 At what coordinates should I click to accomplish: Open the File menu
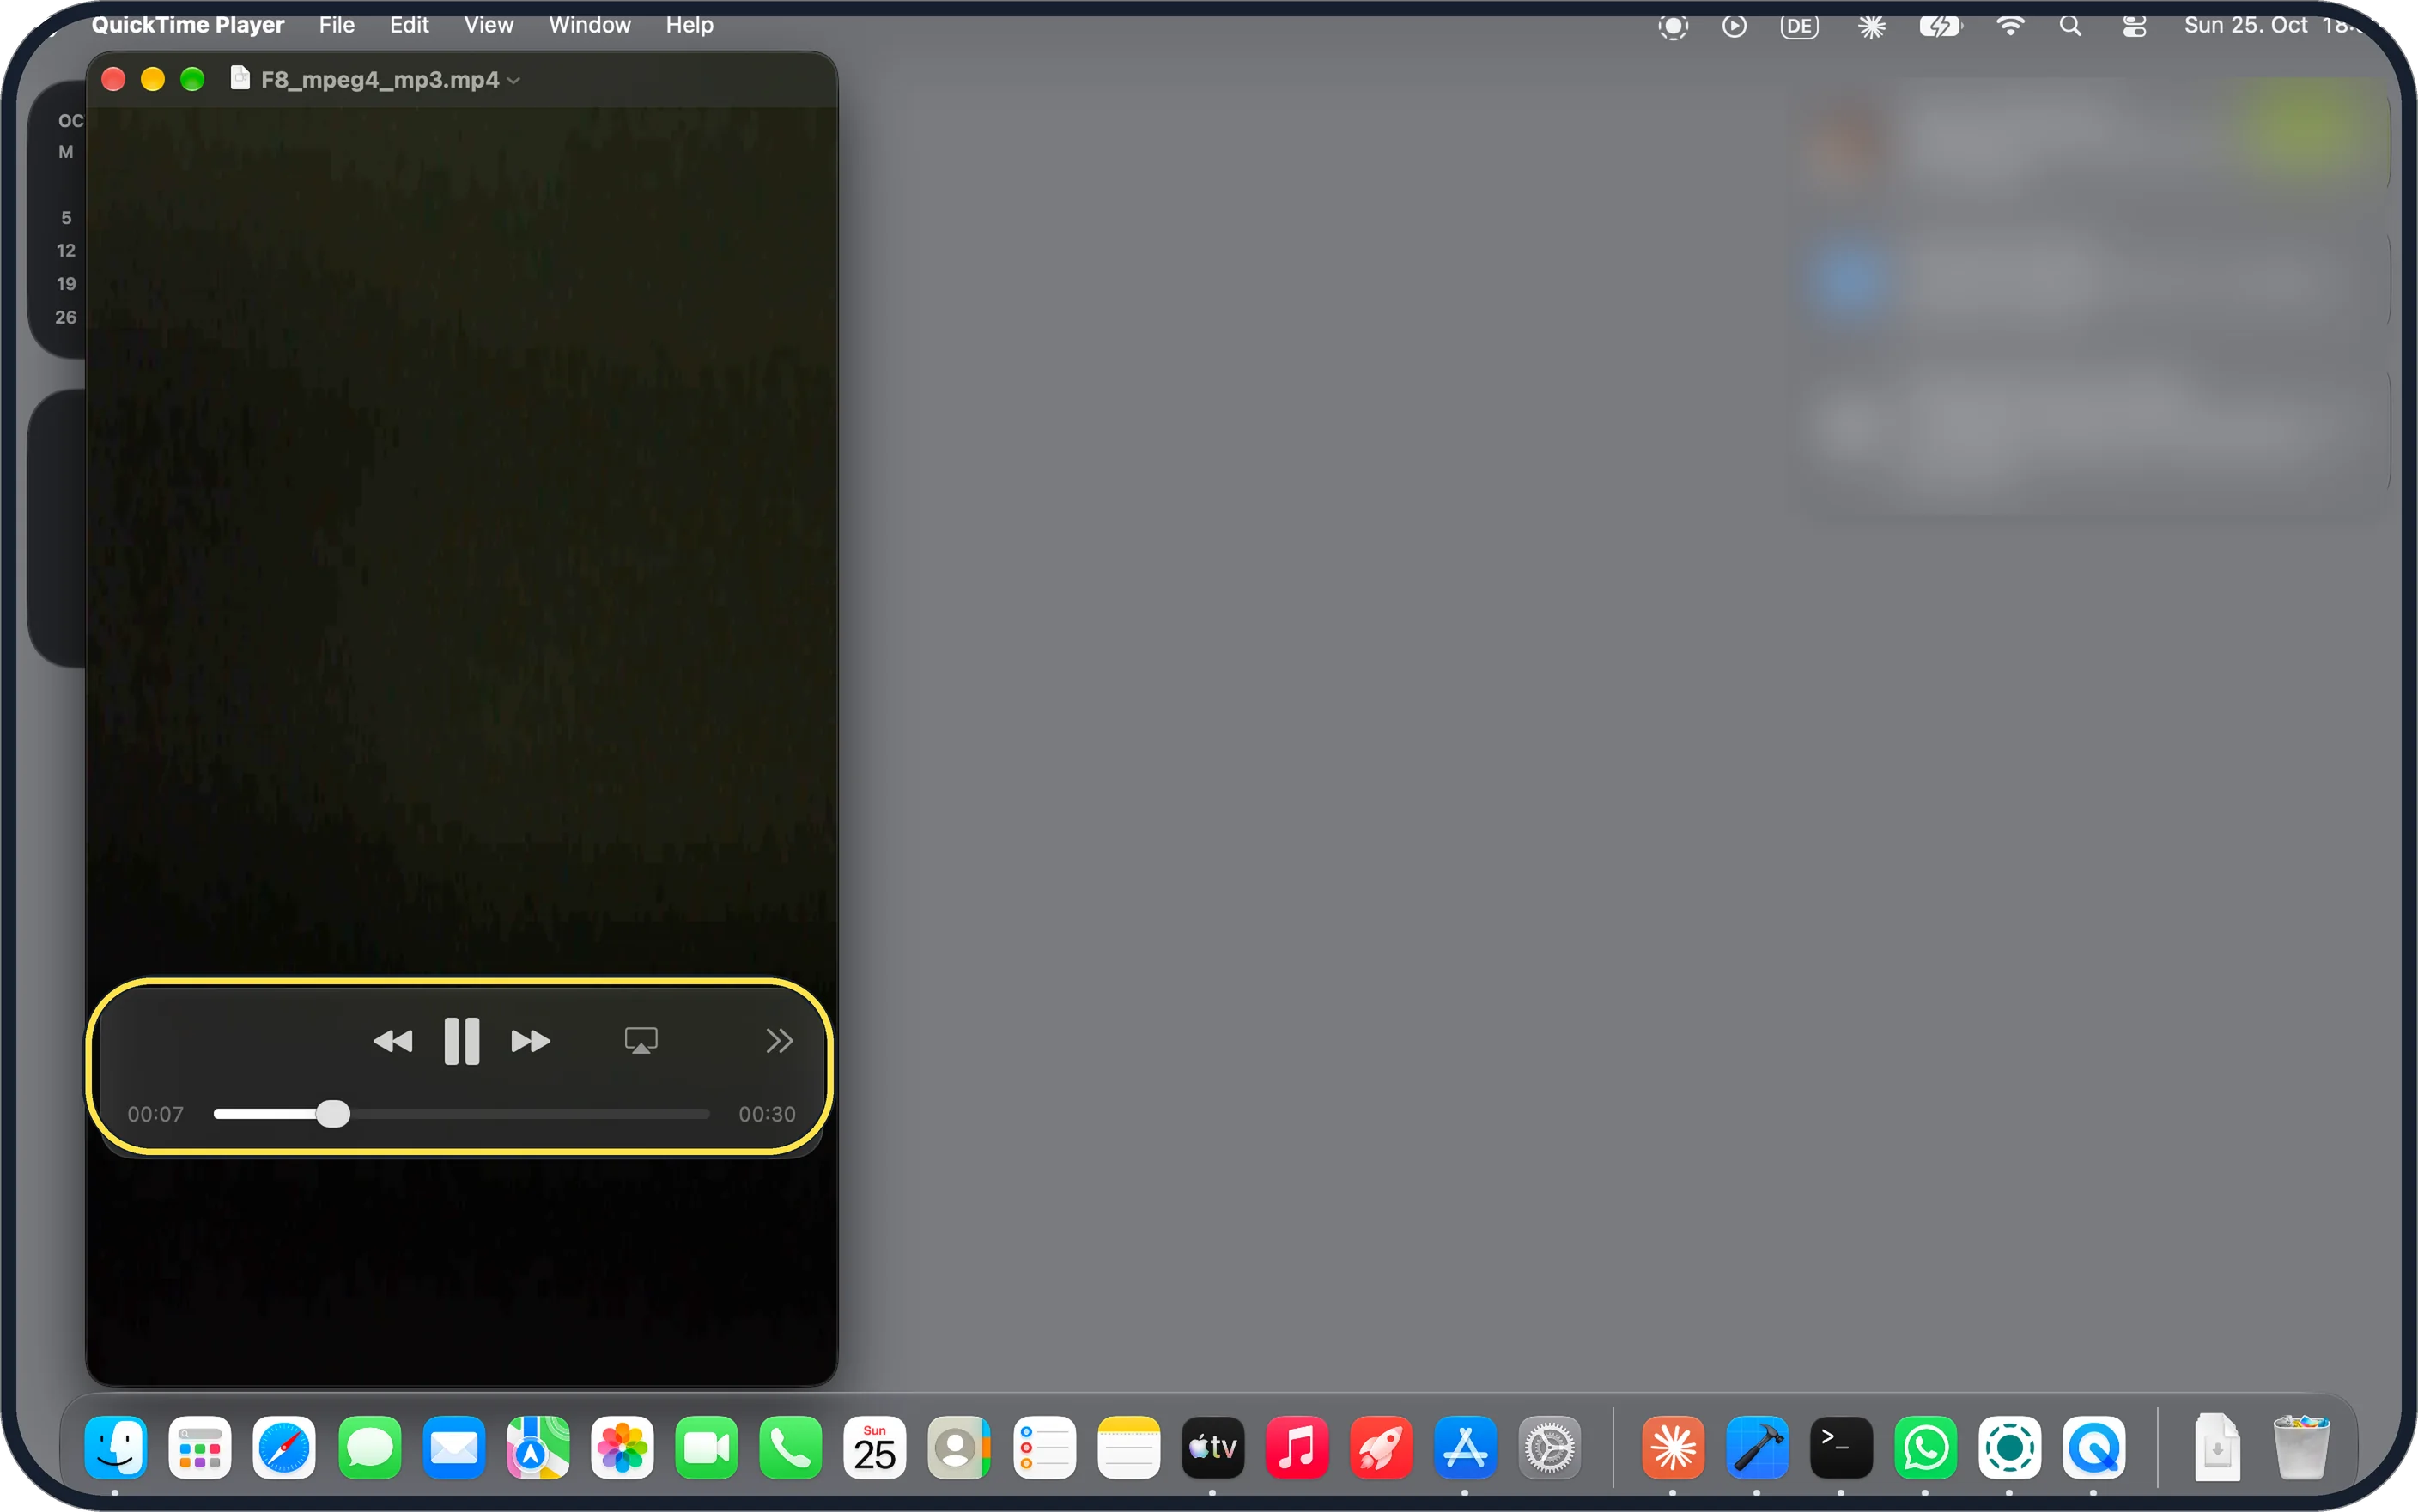[x=337, y=25]
